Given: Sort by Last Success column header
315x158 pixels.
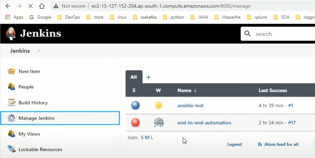Looking at the screenshot, I should pyautogui.click(x=273, y=90).
